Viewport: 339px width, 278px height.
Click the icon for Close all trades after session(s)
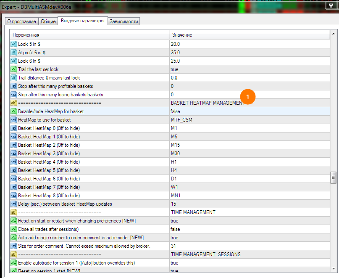[x=13, y=229]
